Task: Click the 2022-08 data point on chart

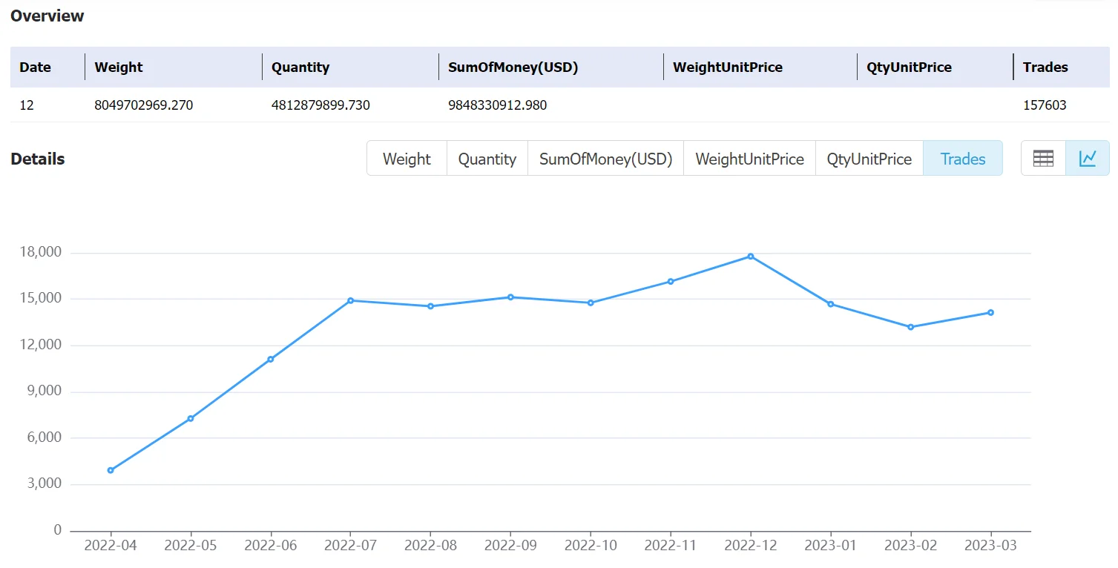Action: [x=431, y=306]
